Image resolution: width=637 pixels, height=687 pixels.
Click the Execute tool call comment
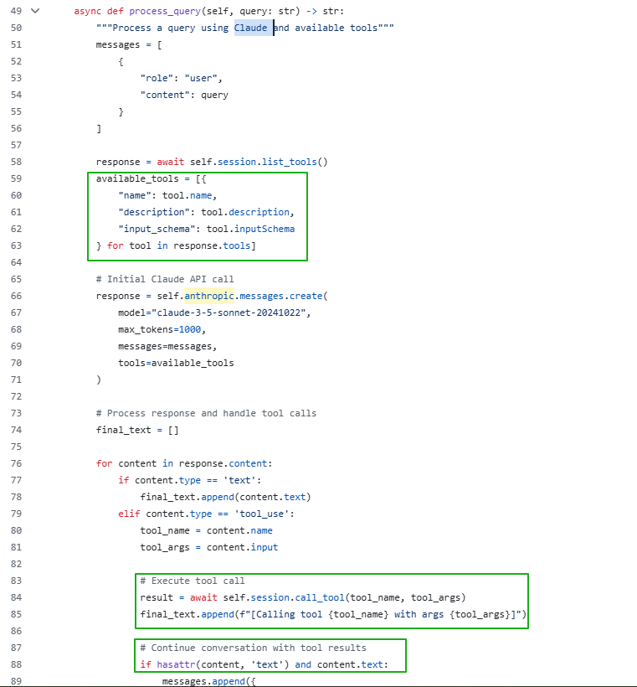click(x=193, y=581)
